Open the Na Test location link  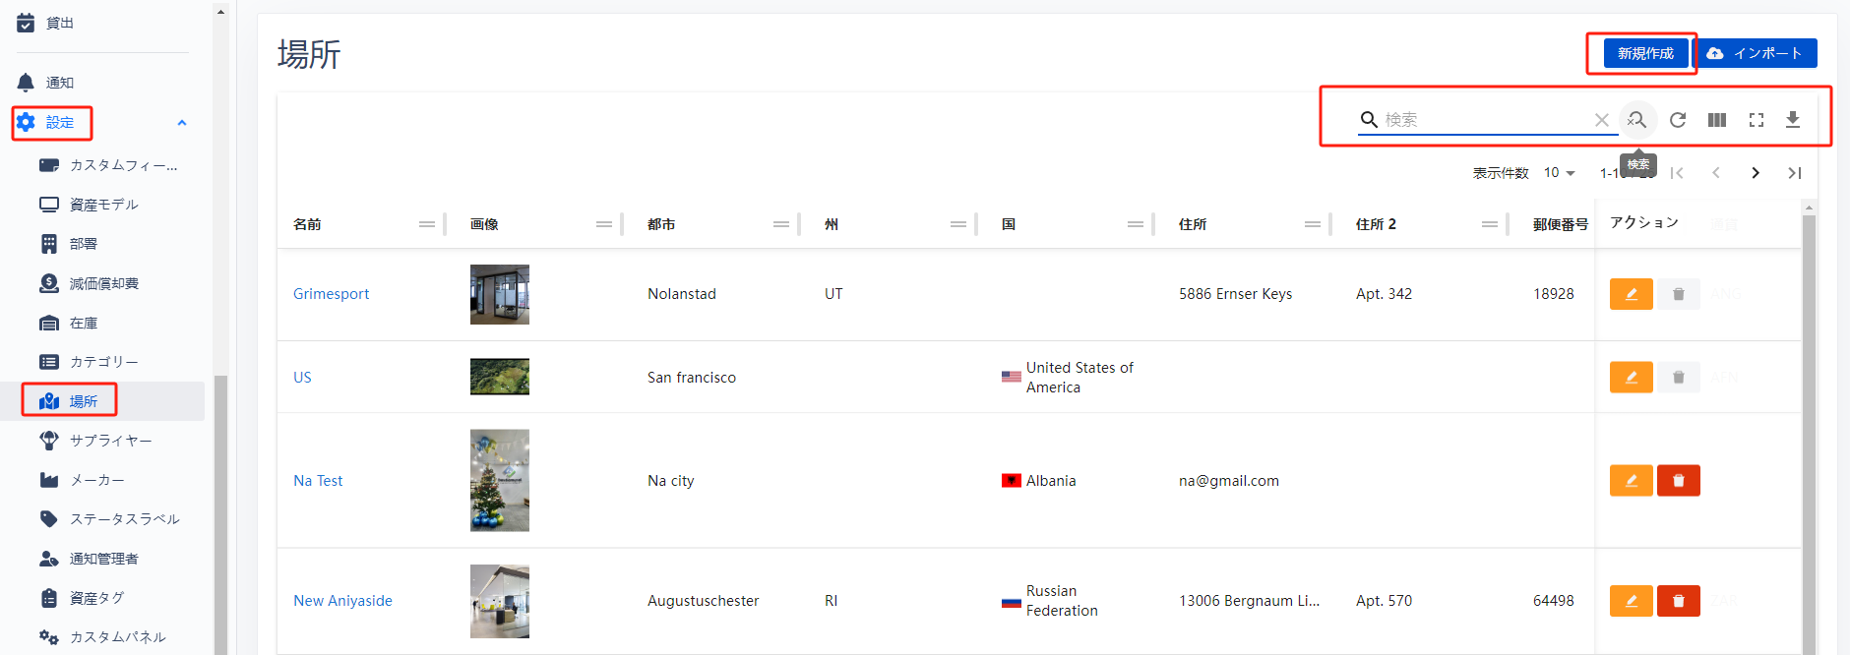tap(318, 481)
